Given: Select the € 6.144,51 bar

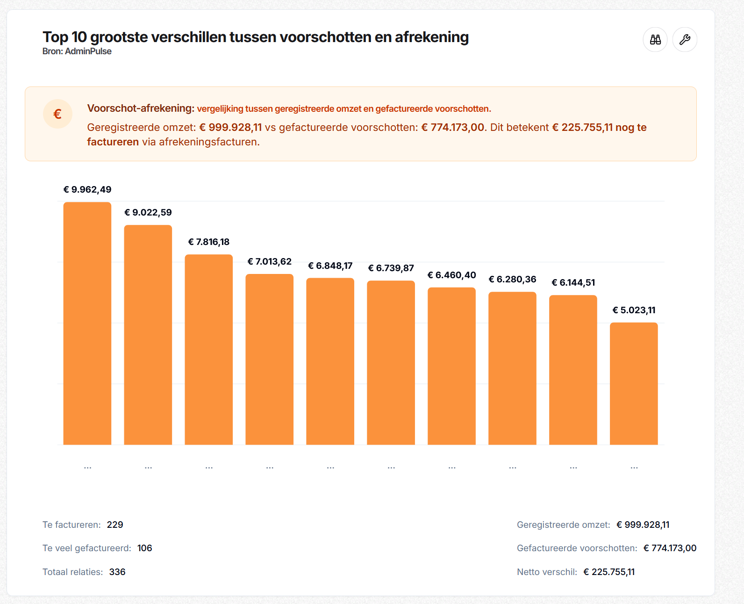Looking at the screenshot, I should click(x=573, y=369).
